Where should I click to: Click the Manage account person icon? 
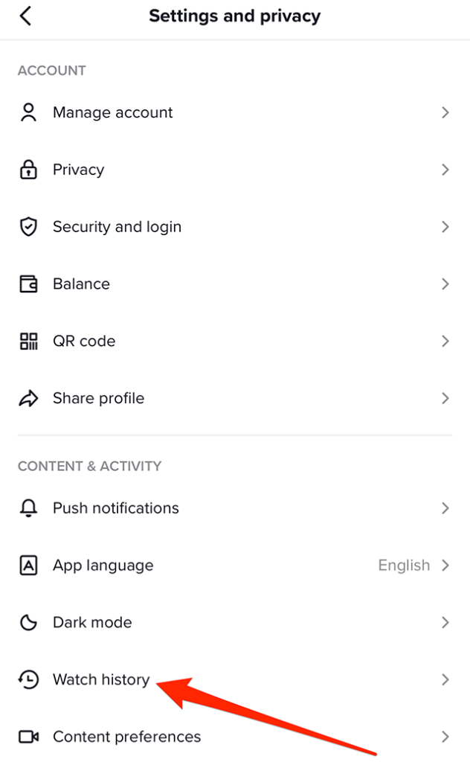coord(28,112)
